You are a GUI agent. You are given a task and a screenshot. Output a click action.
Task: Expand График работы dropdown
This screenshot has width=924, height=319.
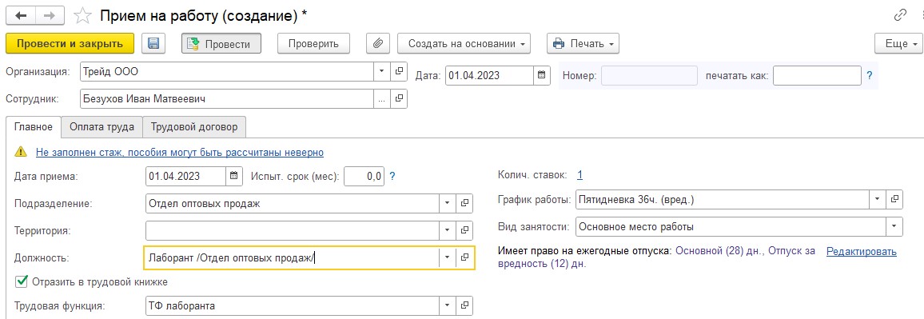click(878, 199)
